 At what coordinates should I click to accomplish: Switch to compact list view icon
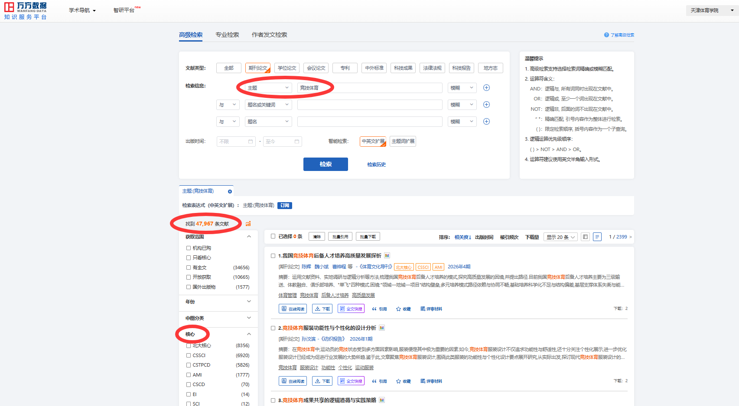point(586,237)
